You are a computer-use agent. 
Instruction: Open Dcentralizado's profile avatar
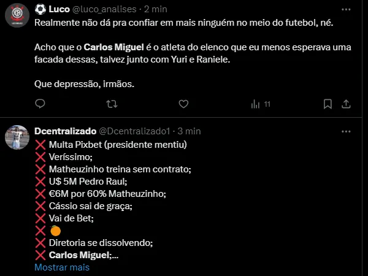tap(17, 137)
